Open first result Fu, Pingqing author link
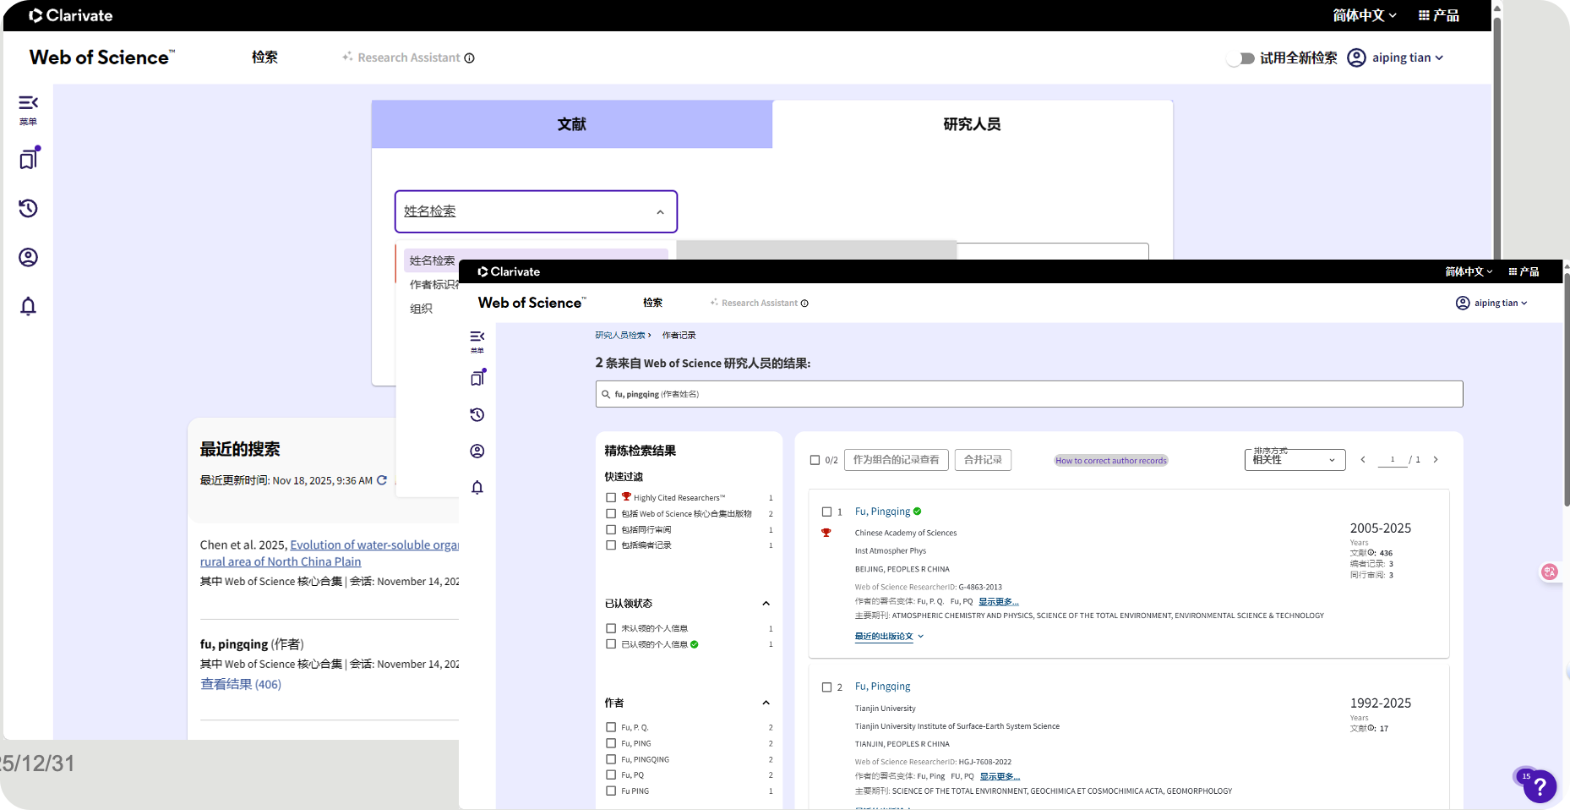 [x=882, y=512]
